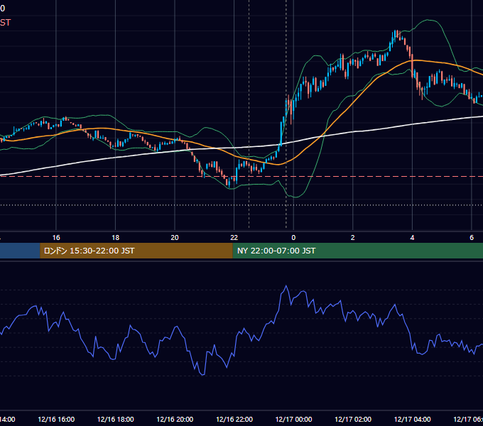The width and height of the screenshot is (483, 426).
Task: Select the NY 22:00-07:00 JST session band
Action: 357,251
